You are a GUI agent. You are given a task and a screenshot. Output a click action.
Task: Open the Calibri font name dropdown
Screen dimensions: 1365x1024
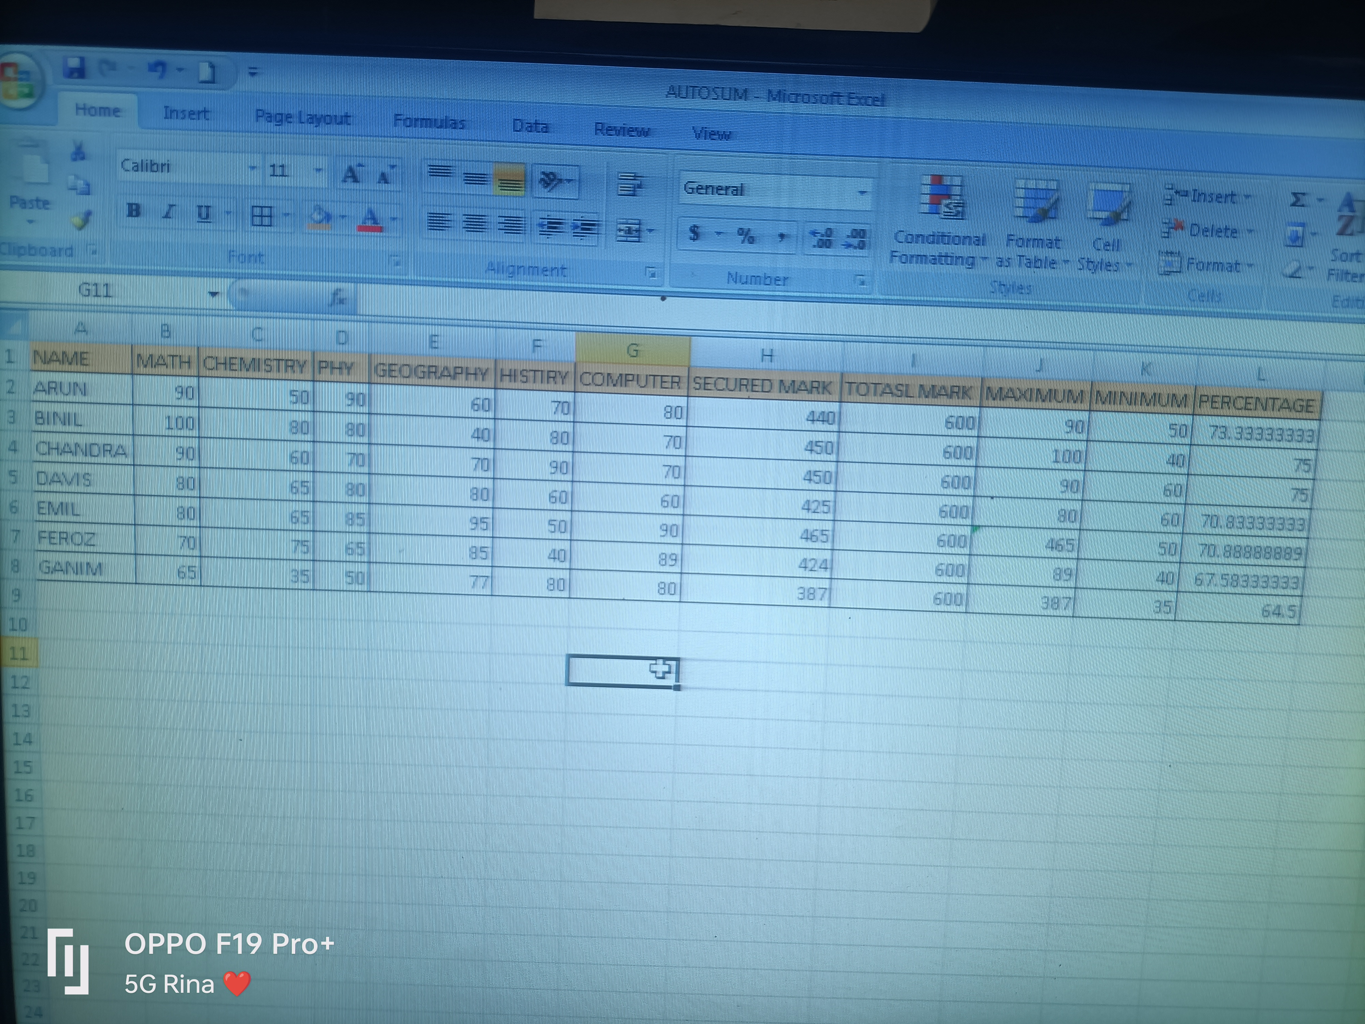(x=253, y=168)
